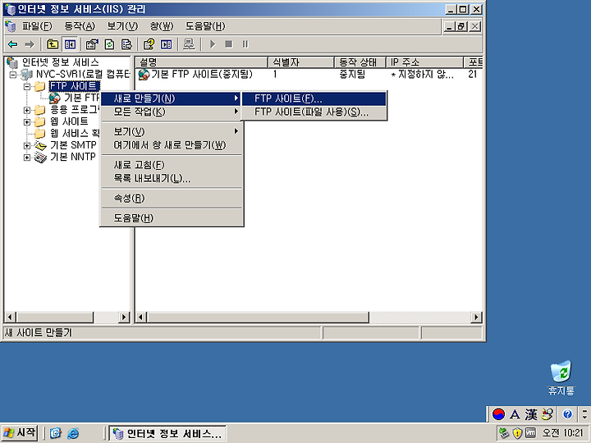Choose 도움말(H) in context menu

point(171,217)
